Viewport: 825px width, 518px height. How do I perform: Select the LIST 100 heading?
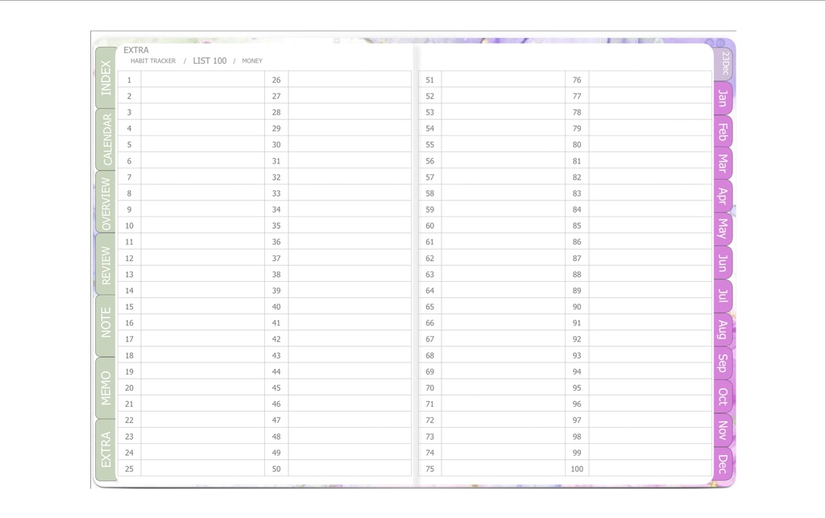pos(209,60)
